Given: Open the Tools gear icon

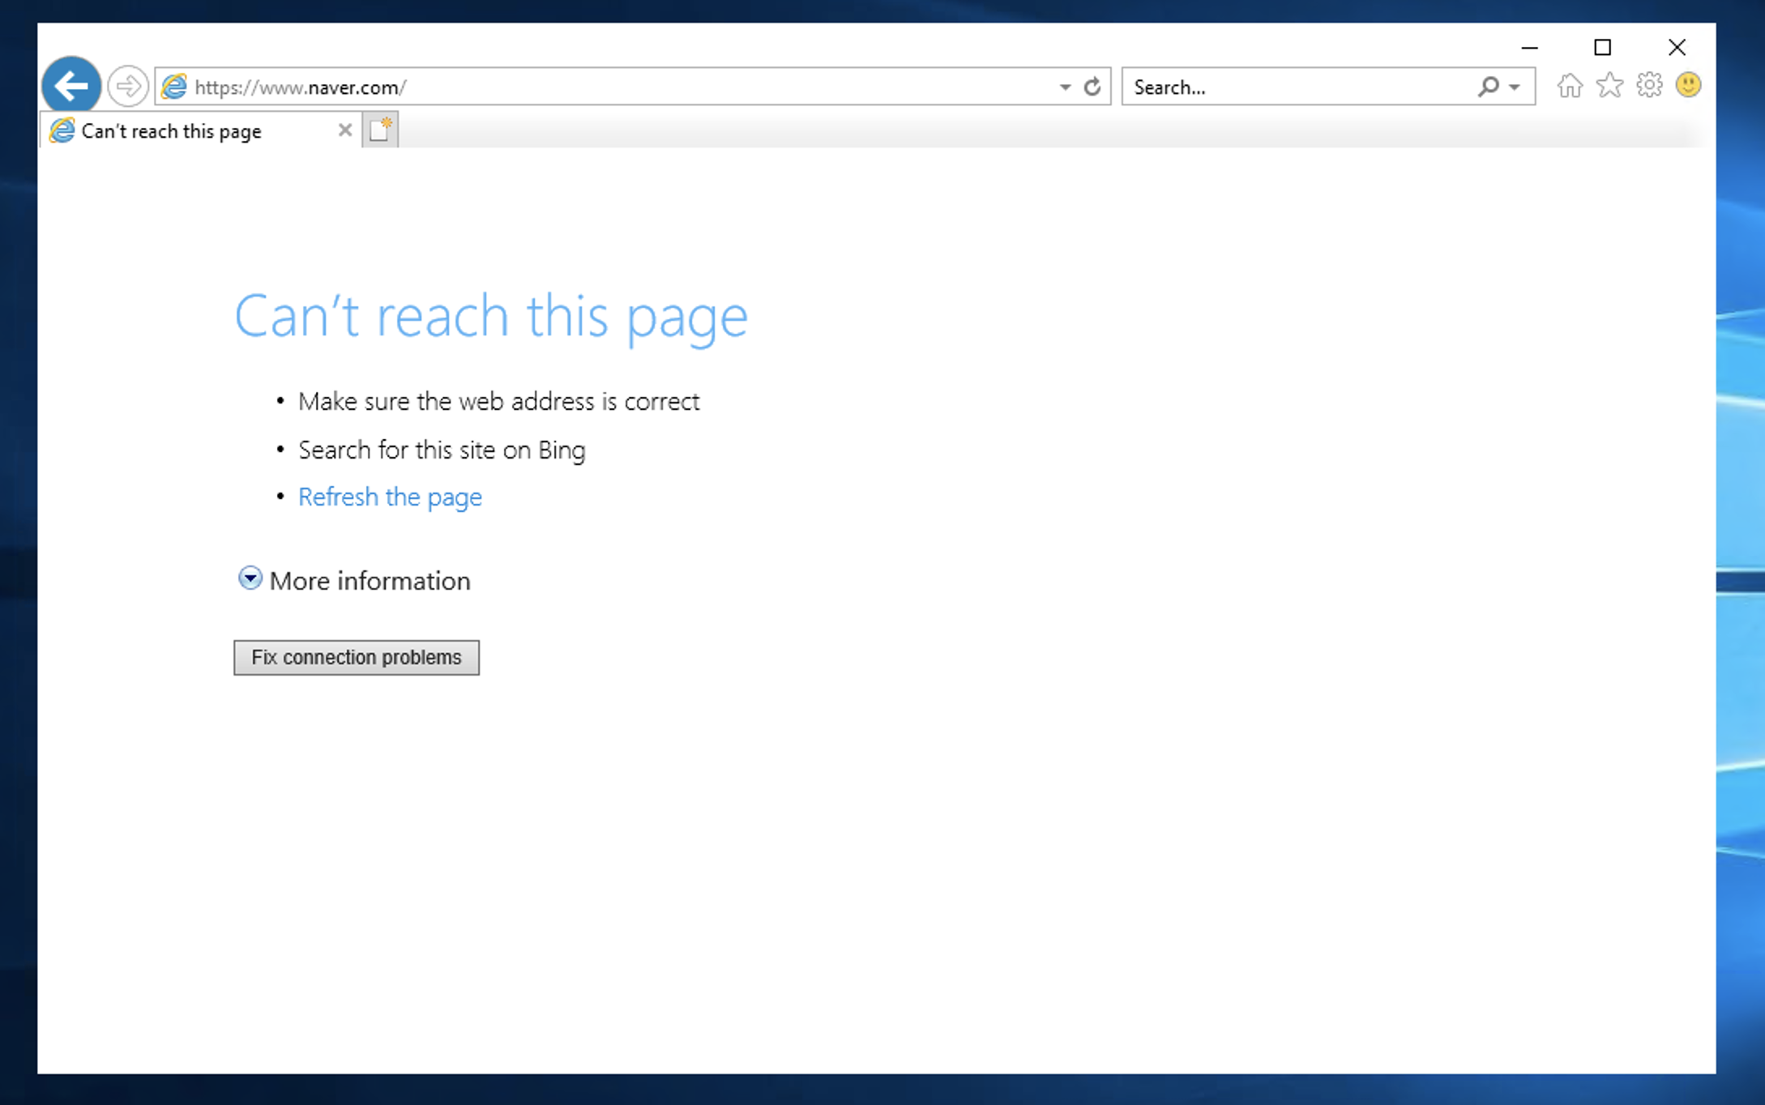Looking at the screenshot, I should (x=1649, y=85).
